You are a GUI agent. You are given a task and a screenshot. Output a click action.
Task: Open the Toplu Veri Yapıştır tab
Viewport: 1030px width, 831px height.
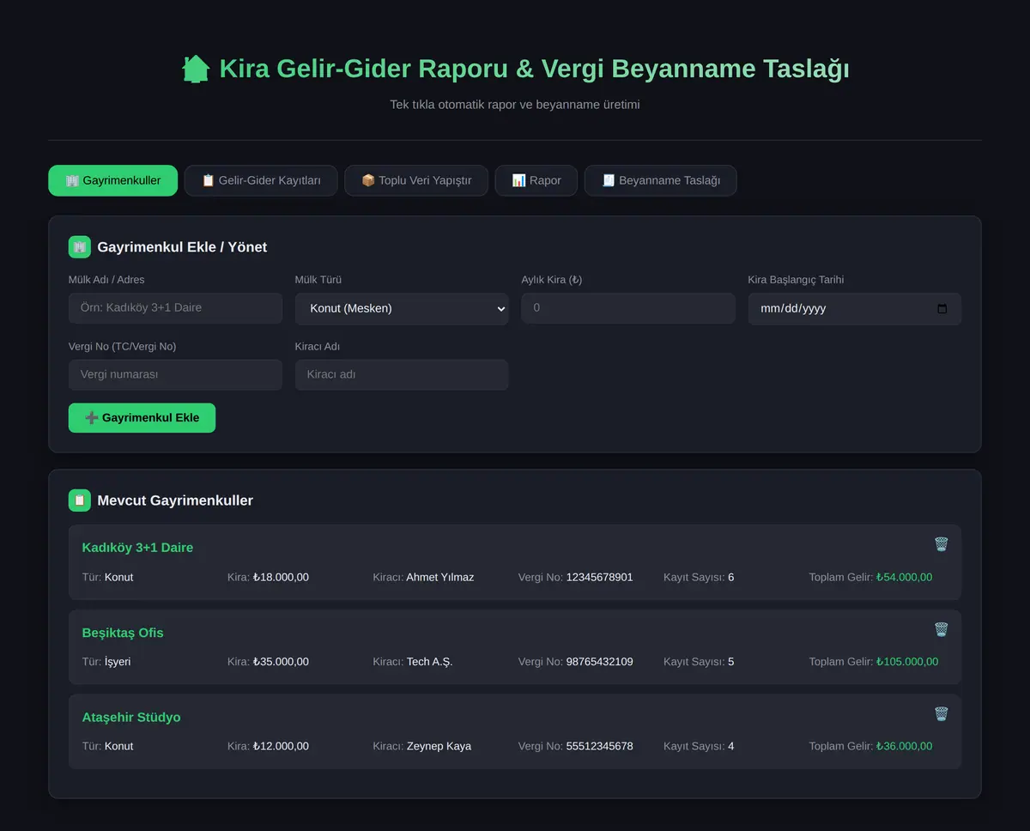click(416, 180)
